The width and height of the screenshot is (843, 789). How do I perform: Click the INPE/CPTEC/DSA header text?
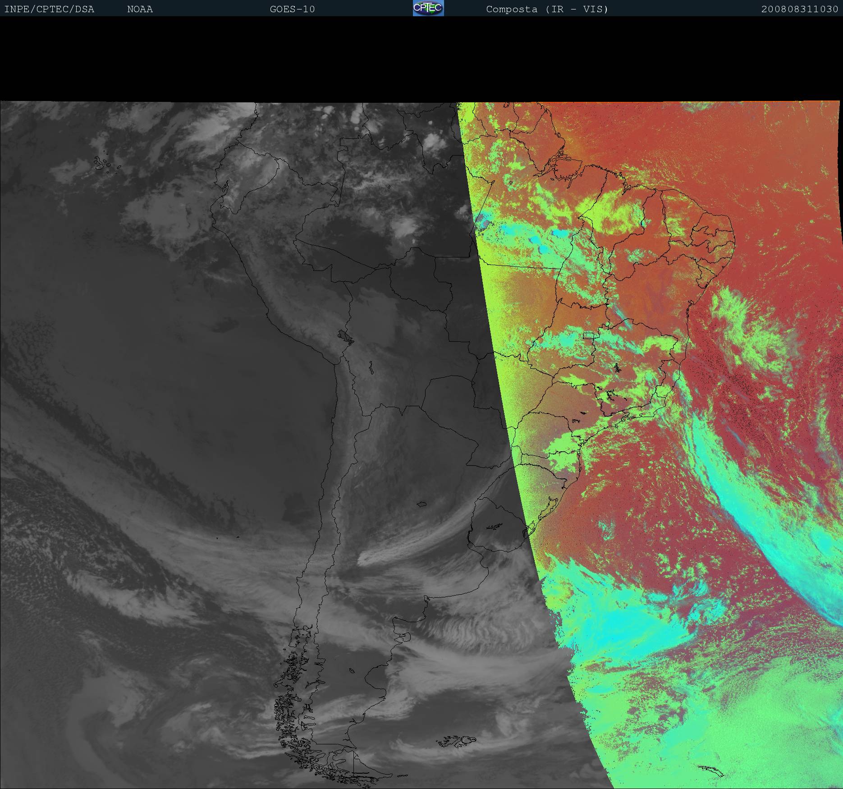49,9
